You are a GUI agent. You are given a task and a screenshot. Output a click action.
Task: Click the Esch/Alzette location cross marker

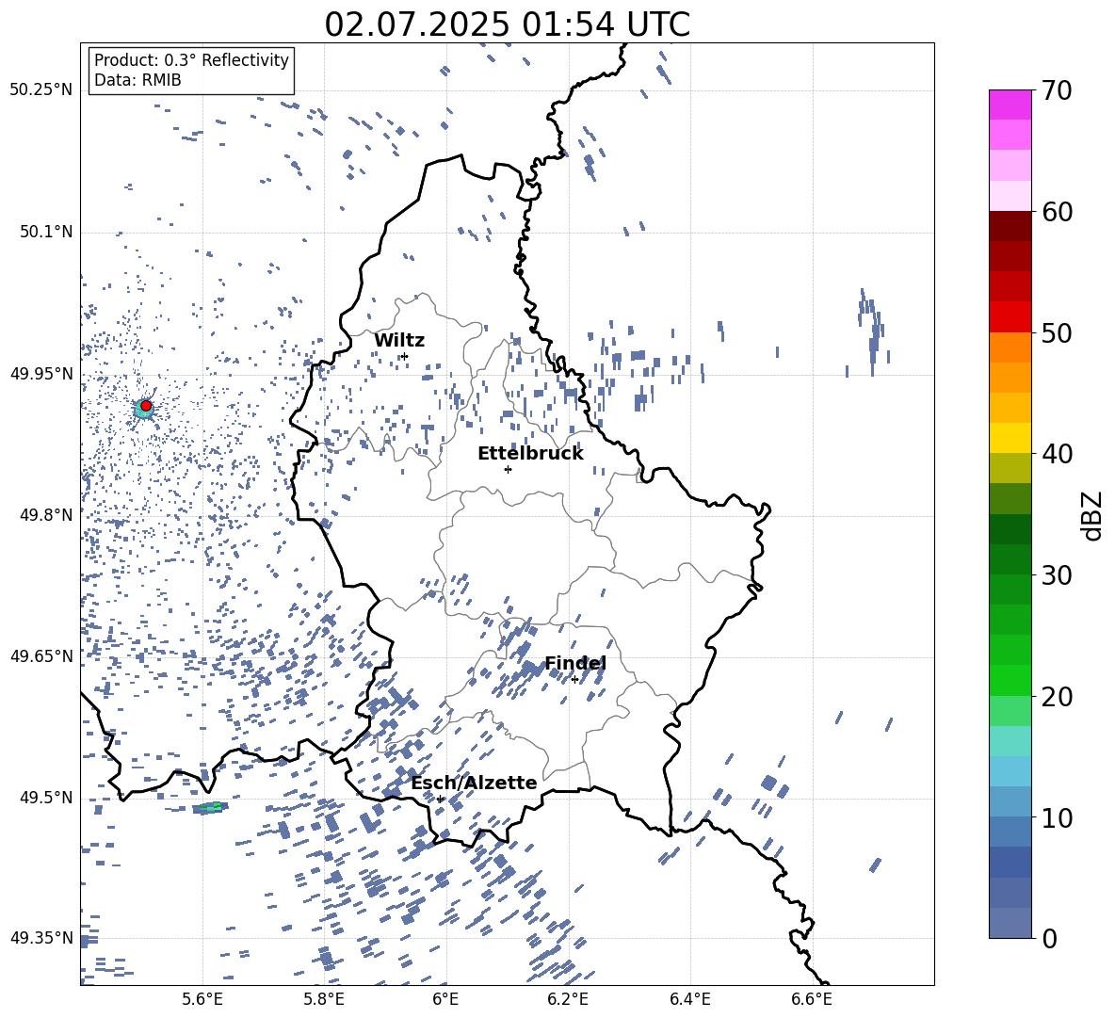click(440, 799)
